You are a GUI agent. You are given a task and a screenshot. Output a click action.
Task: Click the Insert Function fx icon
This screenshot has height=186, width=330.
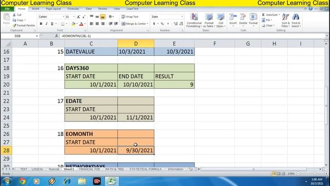[x=56, y=36]
